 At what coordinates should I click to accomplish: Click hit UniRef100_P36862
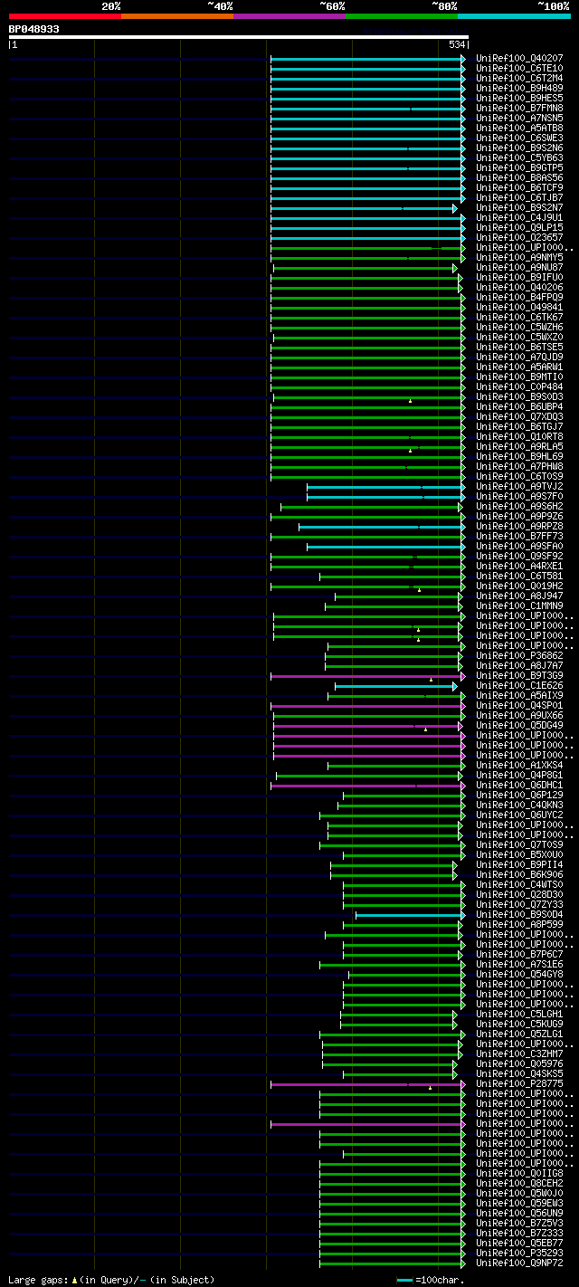point(519,655)
